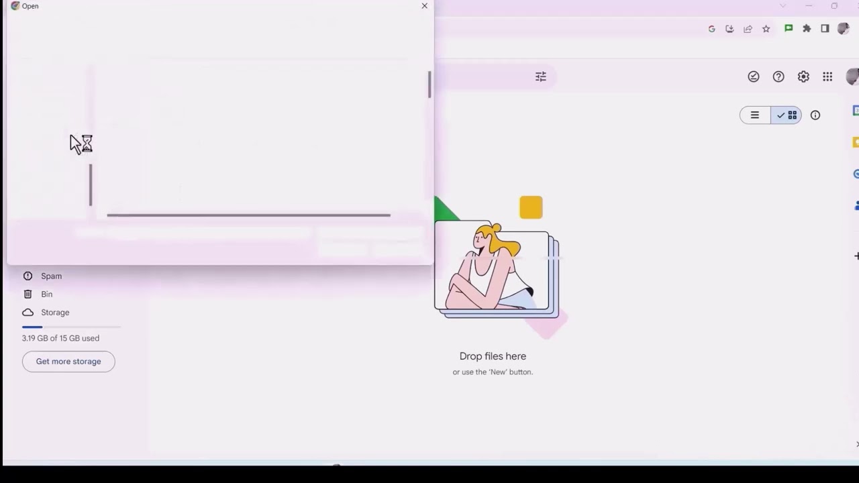Viewport: 859px width, 483px height.
Task: Open the Google icon in the address bar
Action: (711, 29)
